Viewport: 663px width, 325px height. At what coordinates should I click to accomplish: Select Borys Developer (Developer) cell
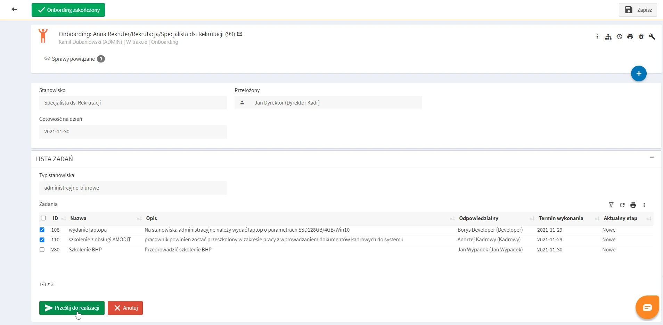click(490, 230)
